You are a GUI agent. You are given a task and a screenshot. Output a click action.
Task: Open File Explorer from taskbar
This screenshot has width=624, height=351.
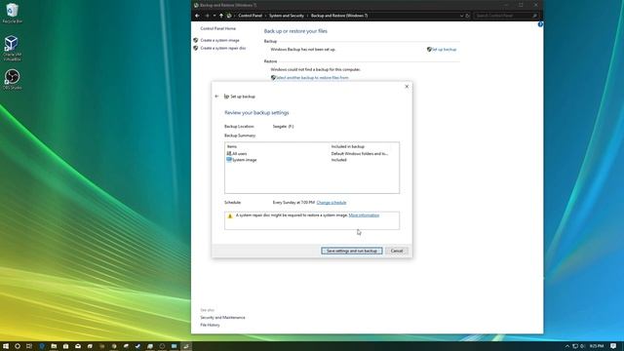[54, 346]
